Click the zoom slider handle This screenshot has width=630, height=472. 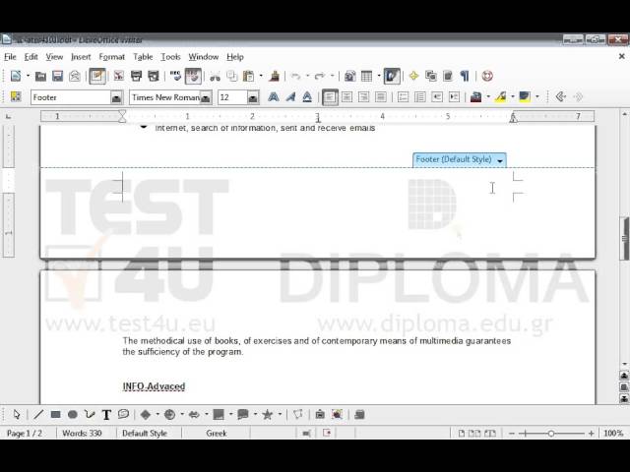point(551,434)
